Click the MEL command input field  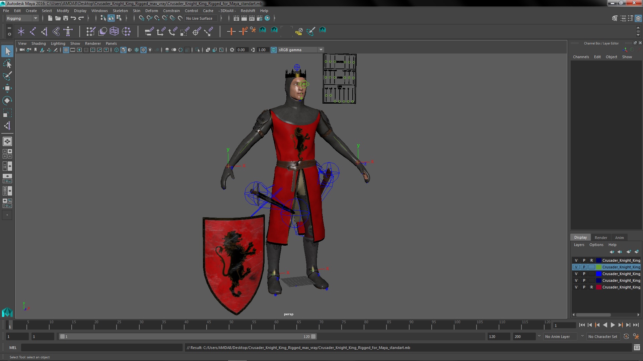(x=102, y=348)
